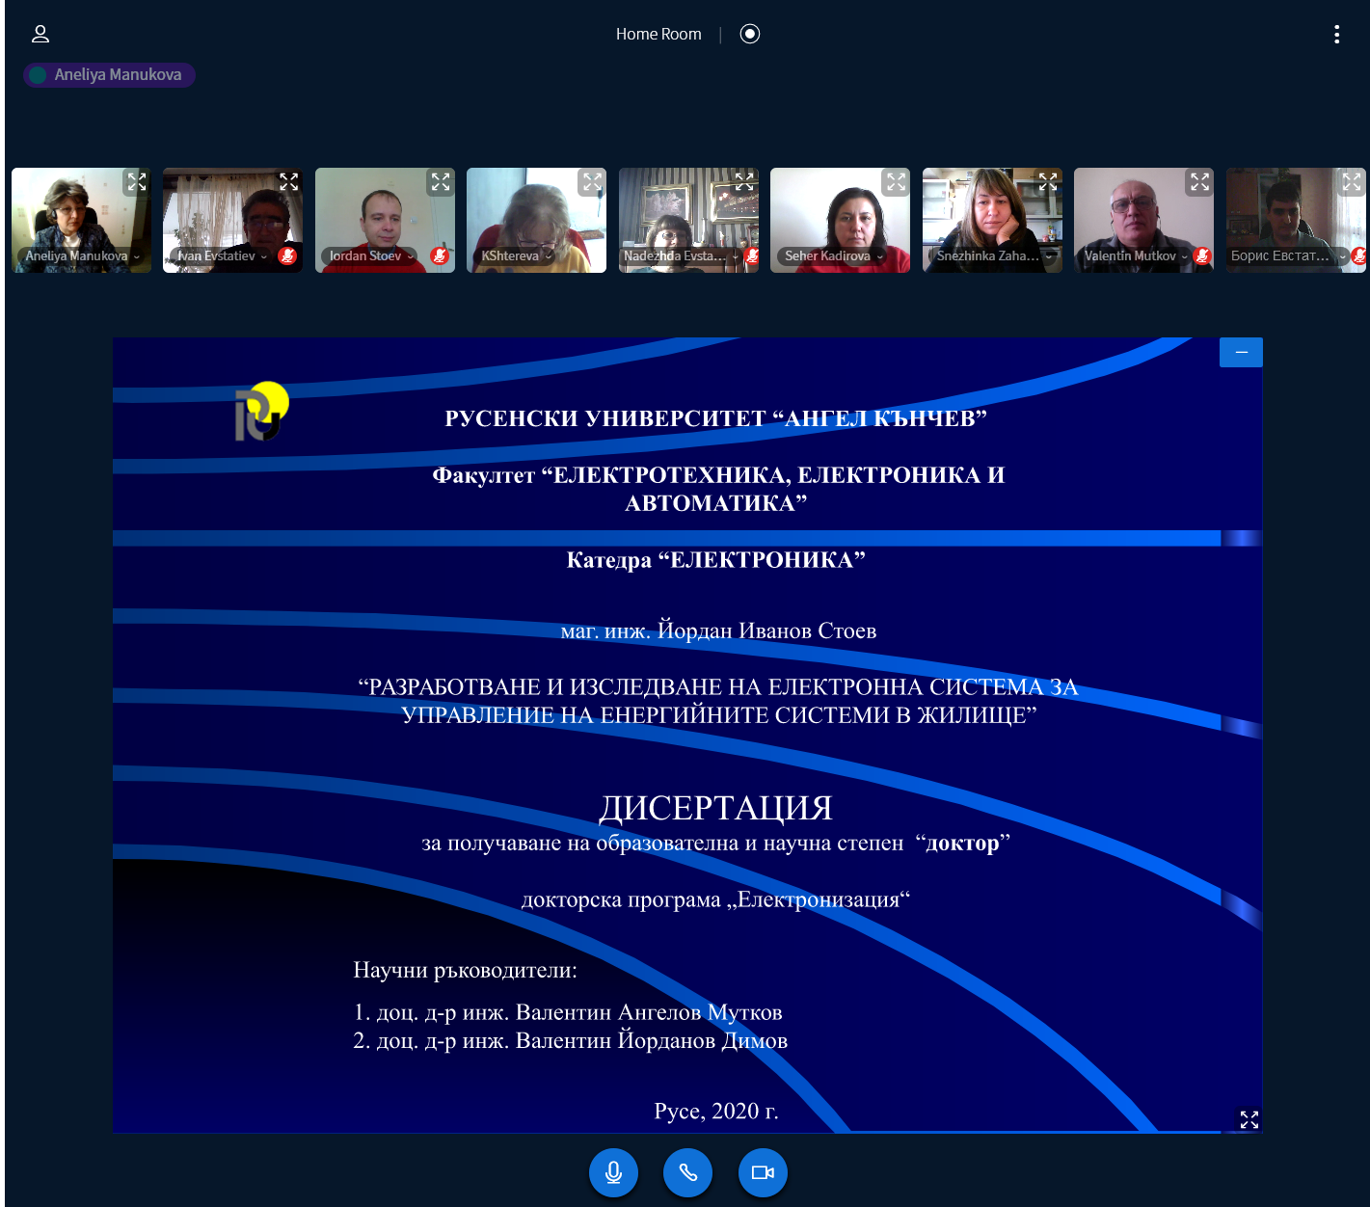Make Aneliya Manukova's webcam fullscreen
Viewport: 1370px width, 1207px height.
pos(137,181)
